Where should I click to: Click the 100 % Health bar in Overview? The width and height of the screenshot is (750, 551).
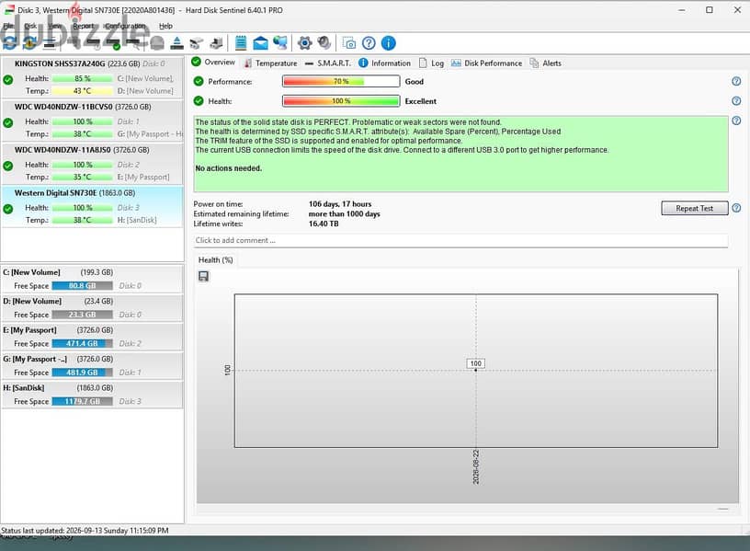(341, 101)
